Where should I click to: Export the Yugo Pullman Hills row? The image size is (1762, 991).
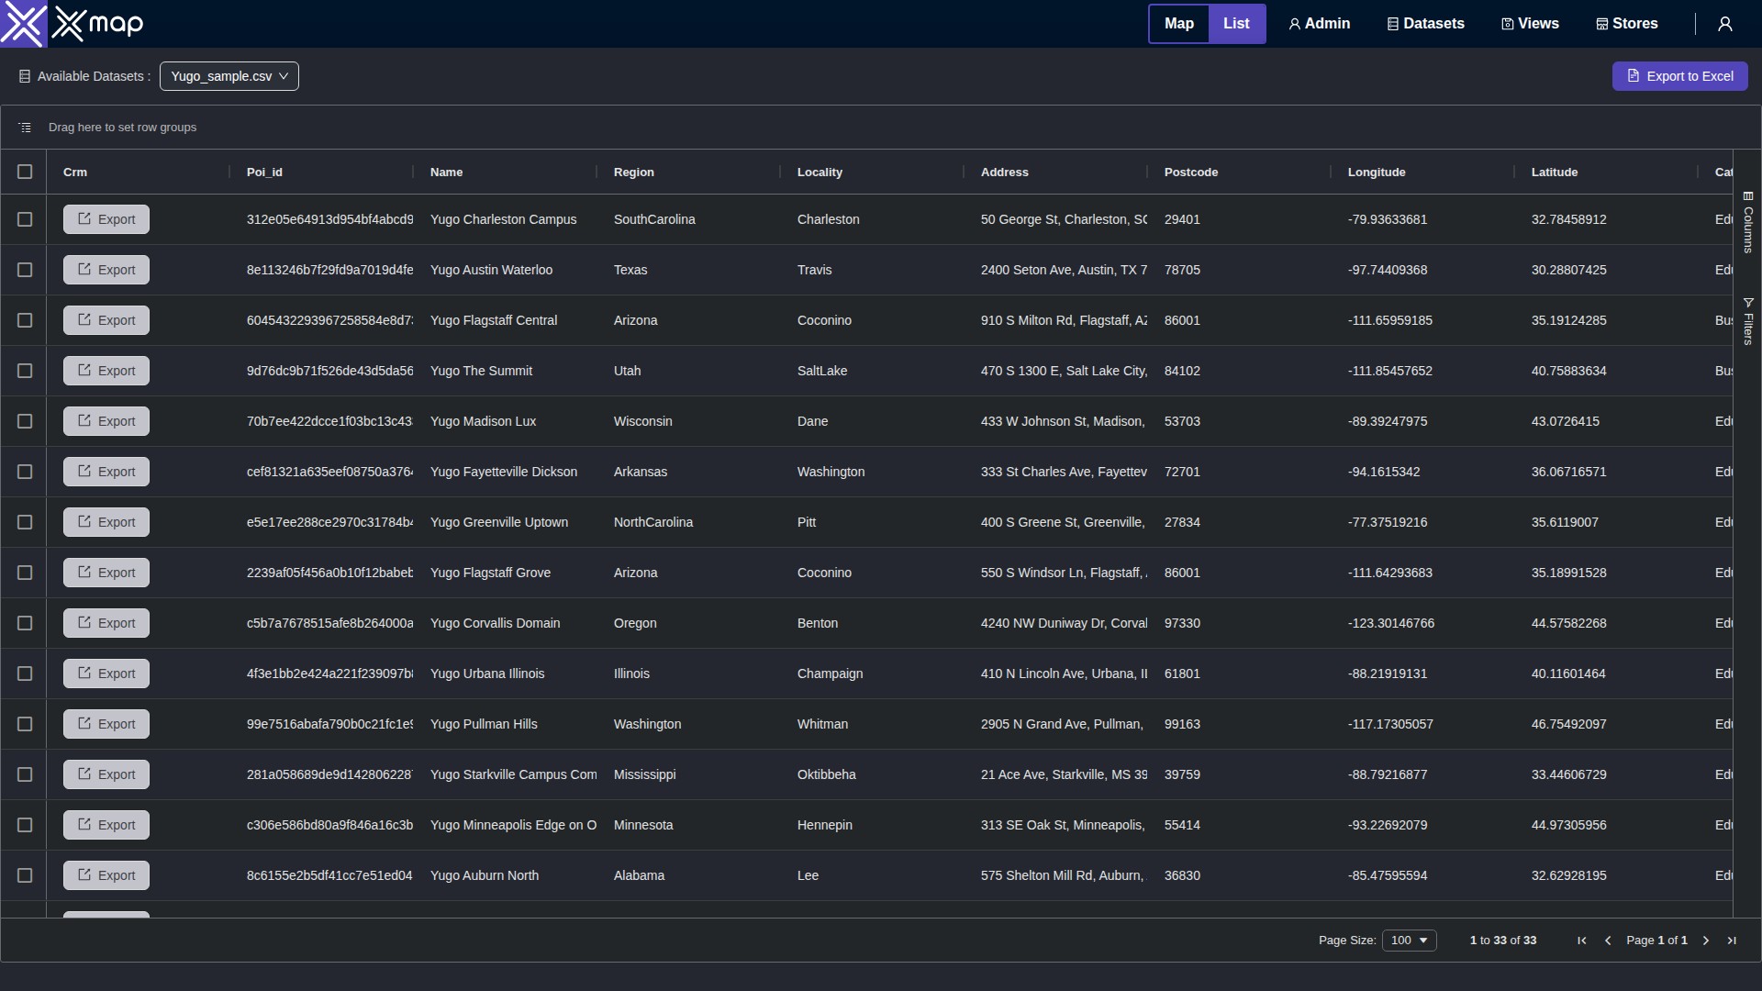click(x=106, y=724)
